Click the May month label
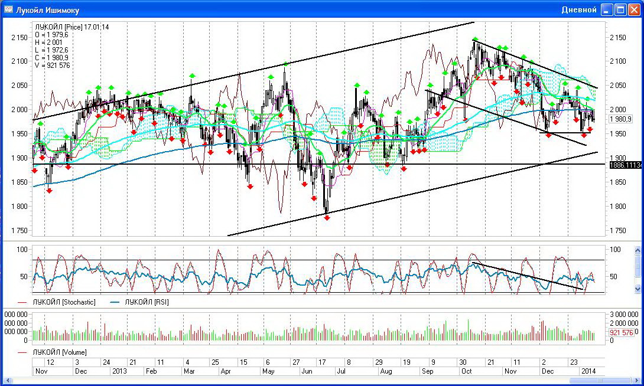This screenshot has height=386, width=644. [268, 371]
